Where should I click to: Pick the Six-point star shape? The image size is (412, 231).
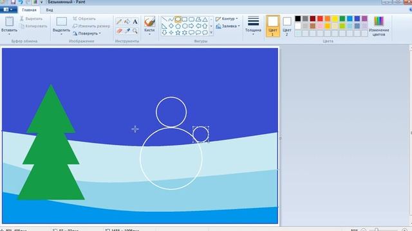185,33
